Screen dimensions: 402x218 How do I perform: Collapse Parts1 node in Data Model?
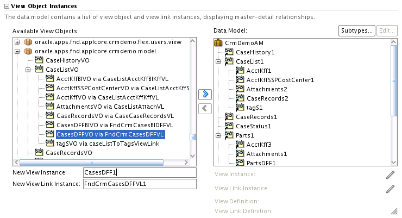click(x=218, y=135)
